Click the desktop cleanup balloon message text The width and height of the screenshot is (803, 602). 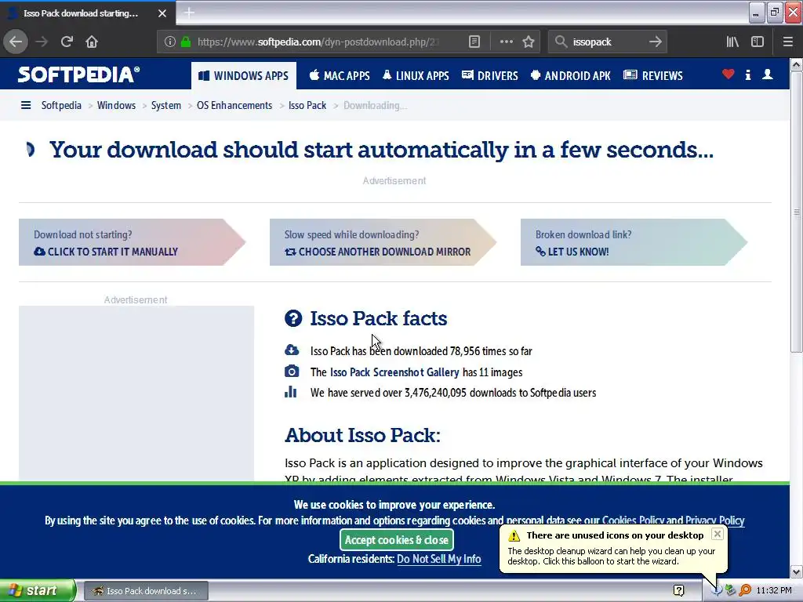pyautogui.click(x=611, y=556)
